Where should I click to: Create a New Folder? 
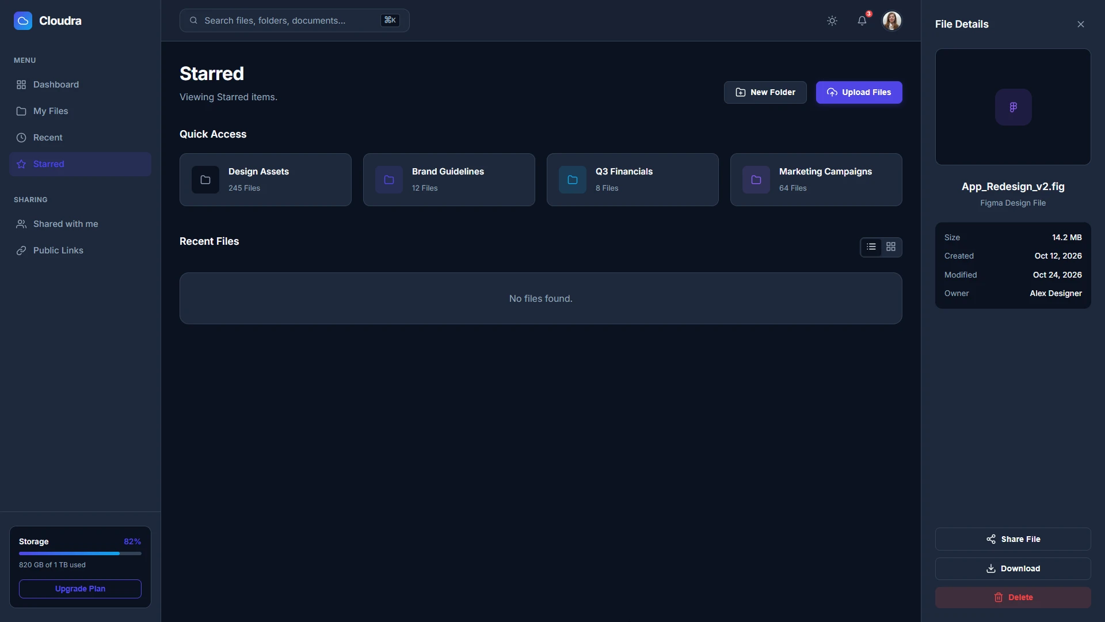[x=765, y=92]
